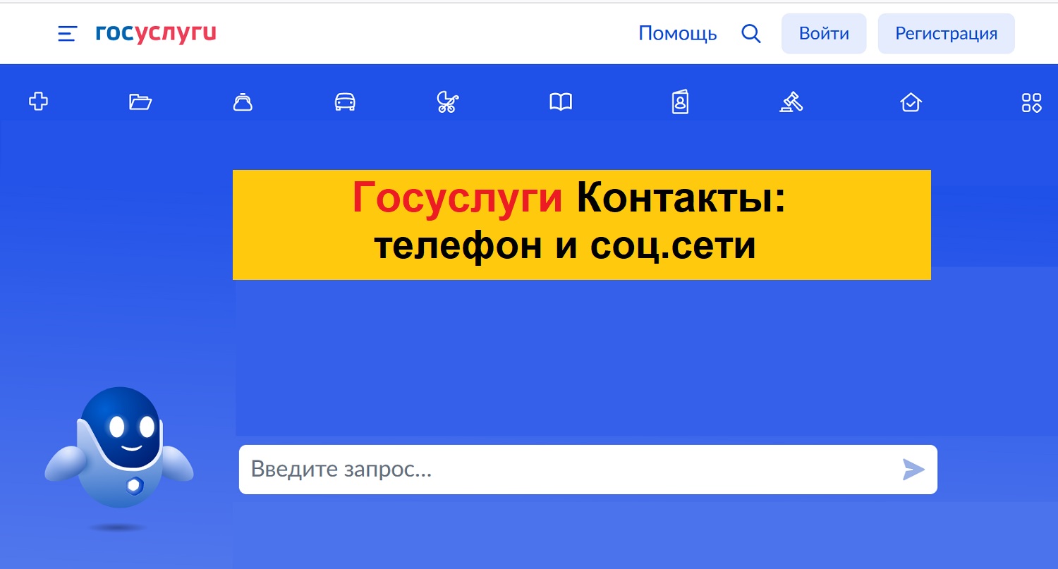
Task: Open the open-book education category icon
Action: click(561, 102)
